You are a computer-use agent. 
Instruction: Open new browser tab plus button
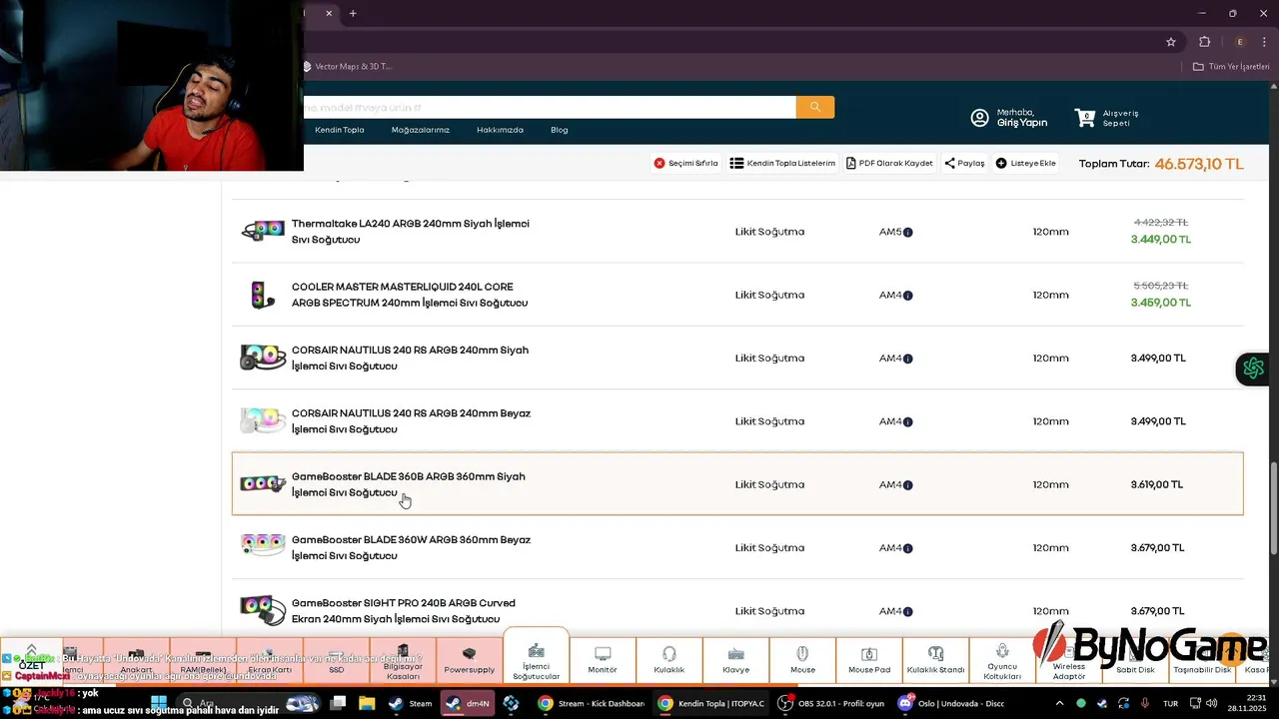click(353, 13)
